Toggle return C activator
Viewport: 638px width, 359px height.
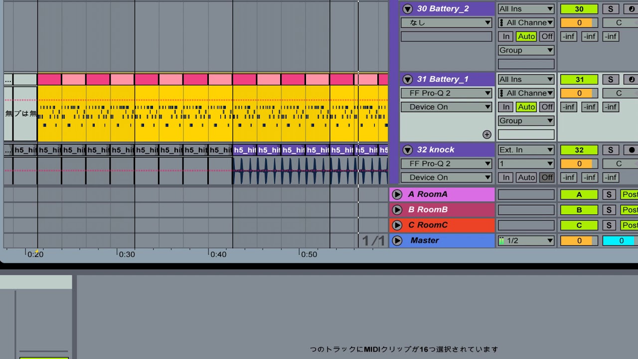tap(579, 225)
